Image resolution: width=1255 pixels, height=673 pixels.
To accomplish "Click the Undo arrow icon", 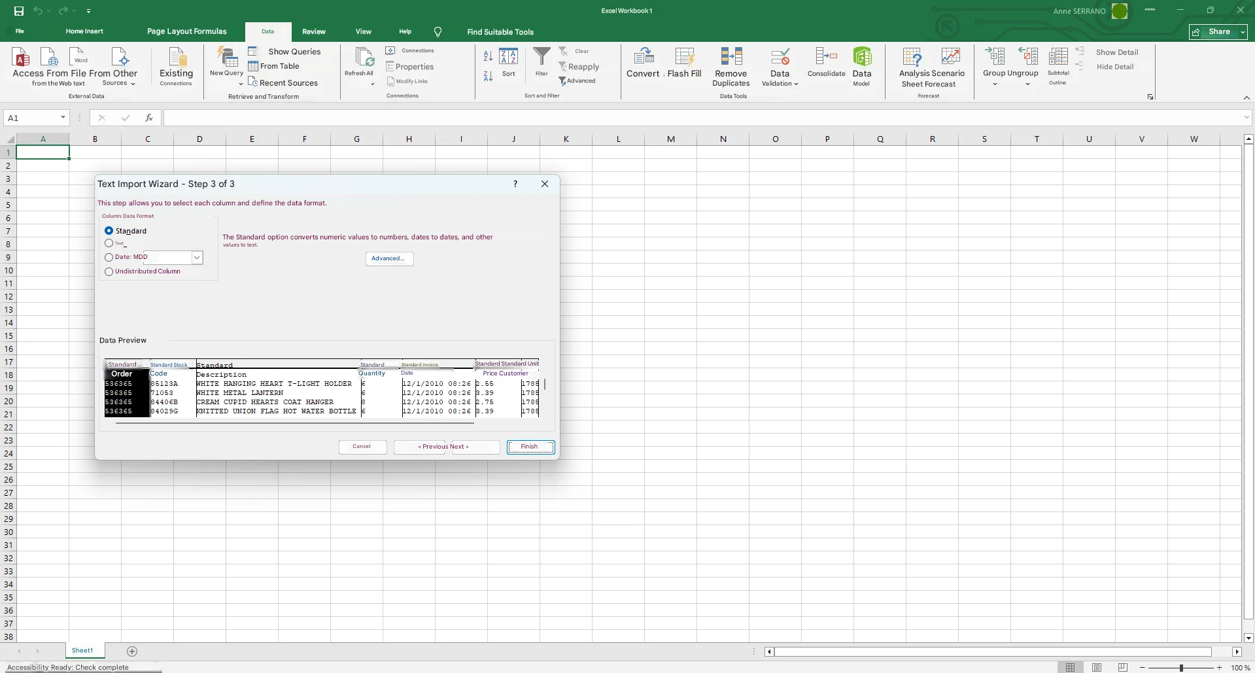I will 38,11.
